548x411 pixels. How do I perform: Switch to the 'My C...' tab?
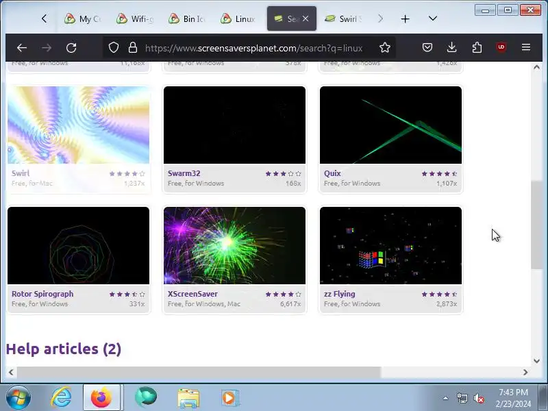coord(82,19)
